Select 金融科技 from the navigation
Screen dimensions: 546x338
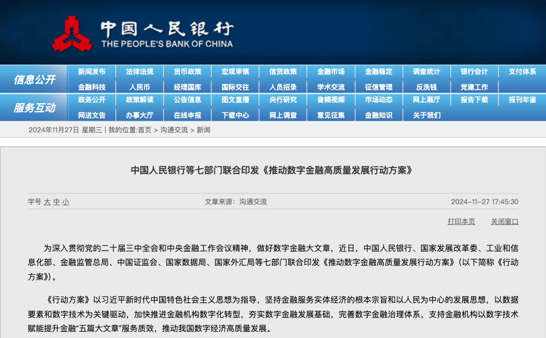(x=93, y=87)
